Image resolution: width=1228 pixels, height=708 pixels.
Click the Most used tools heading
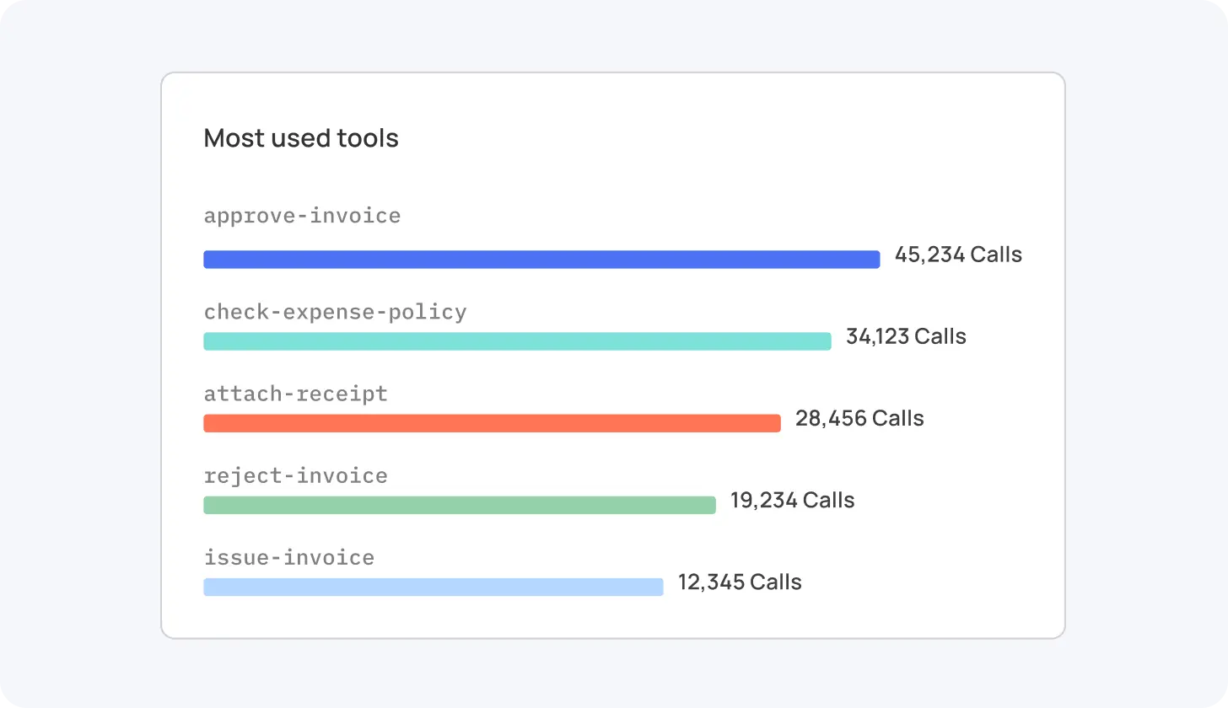pyautogui.click(x=301, y=138)
